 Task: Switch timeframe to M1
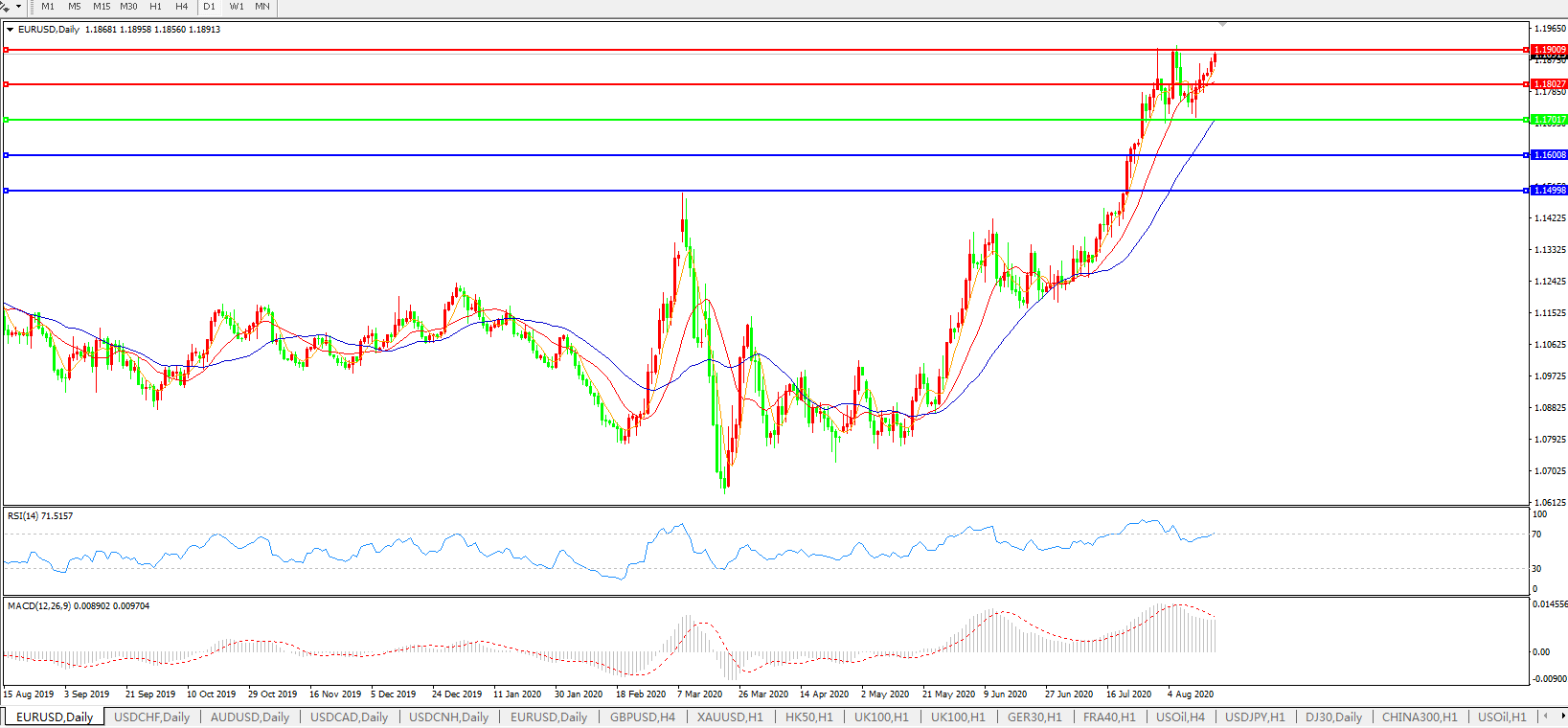point(48,7)
